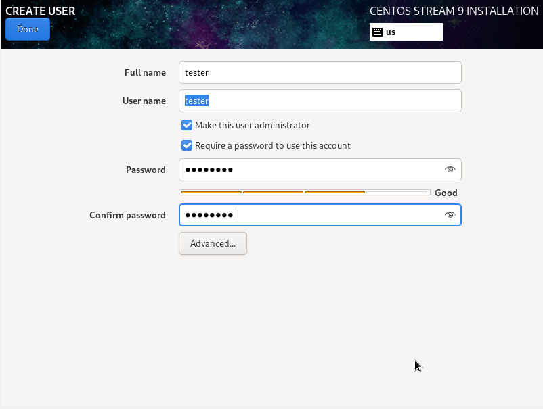The width and height of the screenshot is (543, 409).
Task: Click the Full name label
Action: tap(145, 72)
